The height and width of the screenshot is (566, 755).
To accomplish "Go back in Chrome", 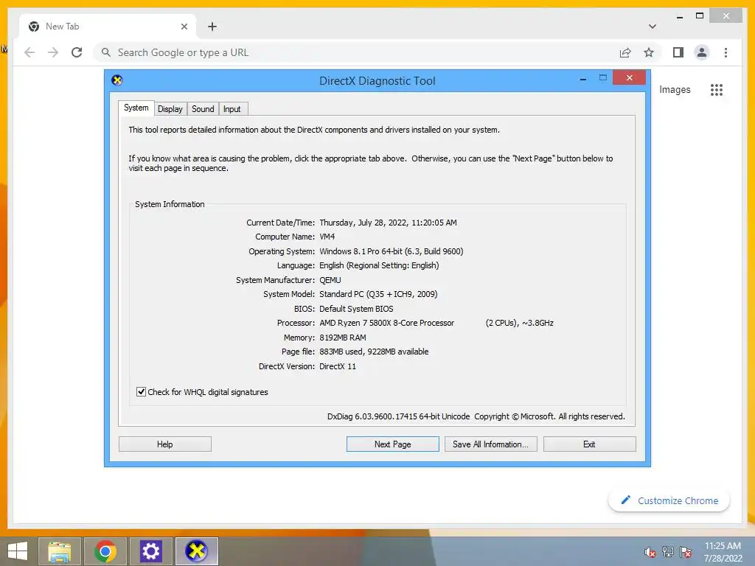I will click(x=29, y=52).
